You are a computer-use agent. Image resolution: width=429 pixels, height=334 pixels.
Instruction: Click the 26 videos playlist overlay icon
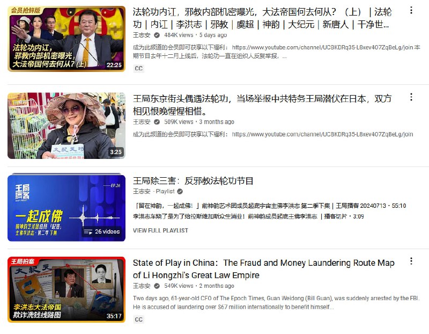coord(88,232)
